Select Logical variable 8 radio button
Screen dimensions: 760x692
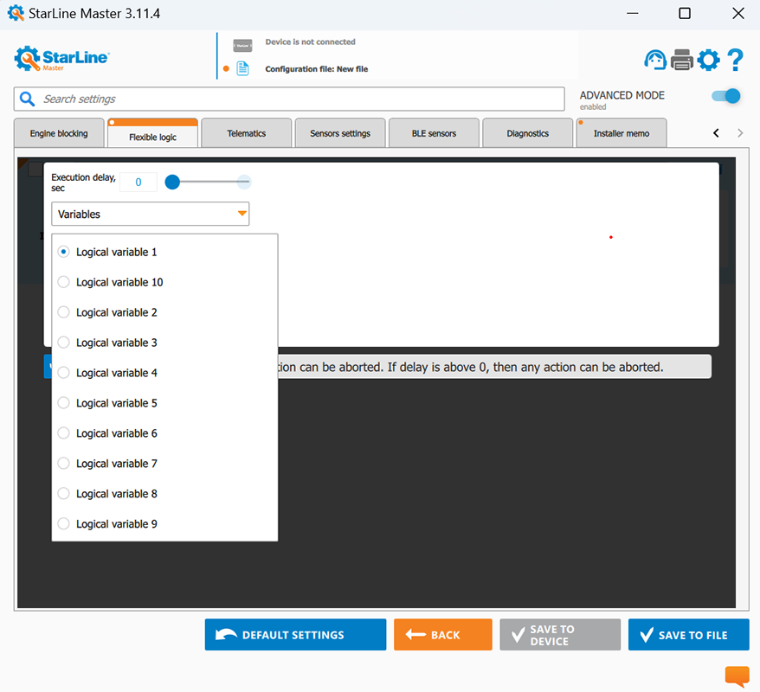(63, 493)
